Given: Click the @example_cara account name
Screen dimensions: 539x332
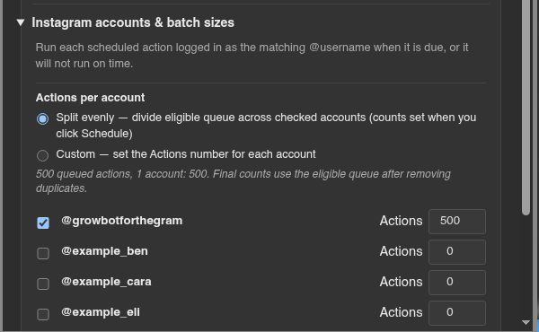Looking at the screenshot, I should (106, 282).
